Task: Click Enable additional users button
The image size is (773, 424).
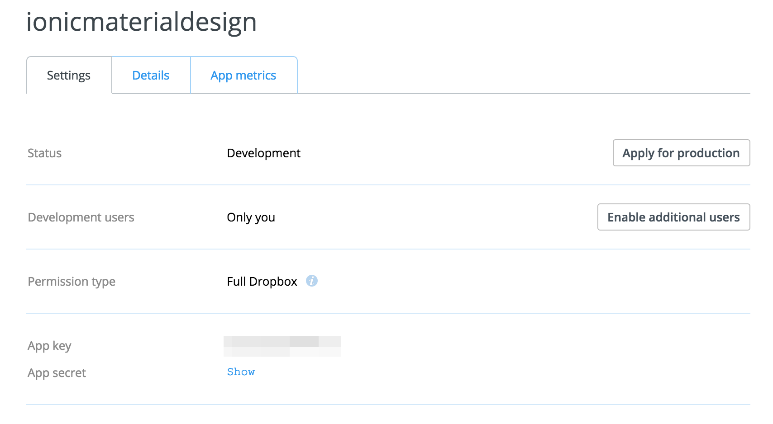Action: click(673, 217)
